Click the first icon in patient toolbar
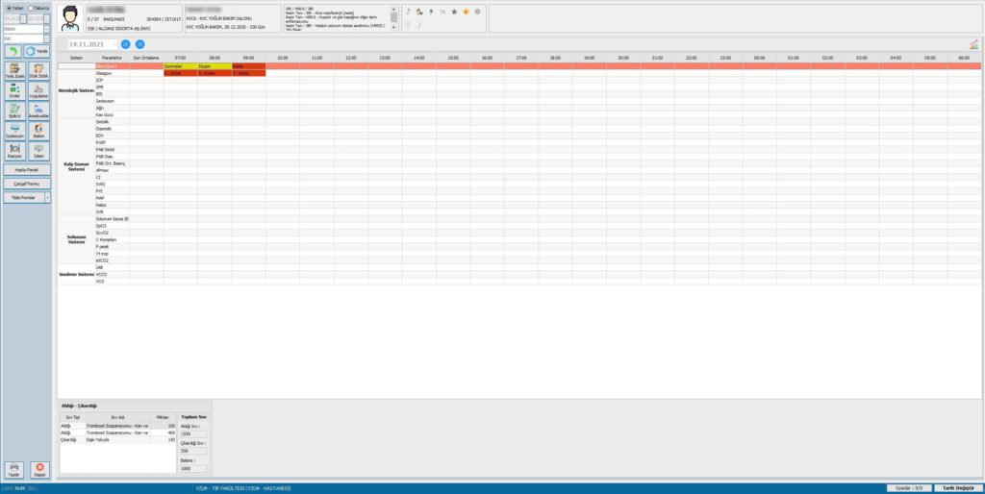The image size is (985, 494). [408, 12]
